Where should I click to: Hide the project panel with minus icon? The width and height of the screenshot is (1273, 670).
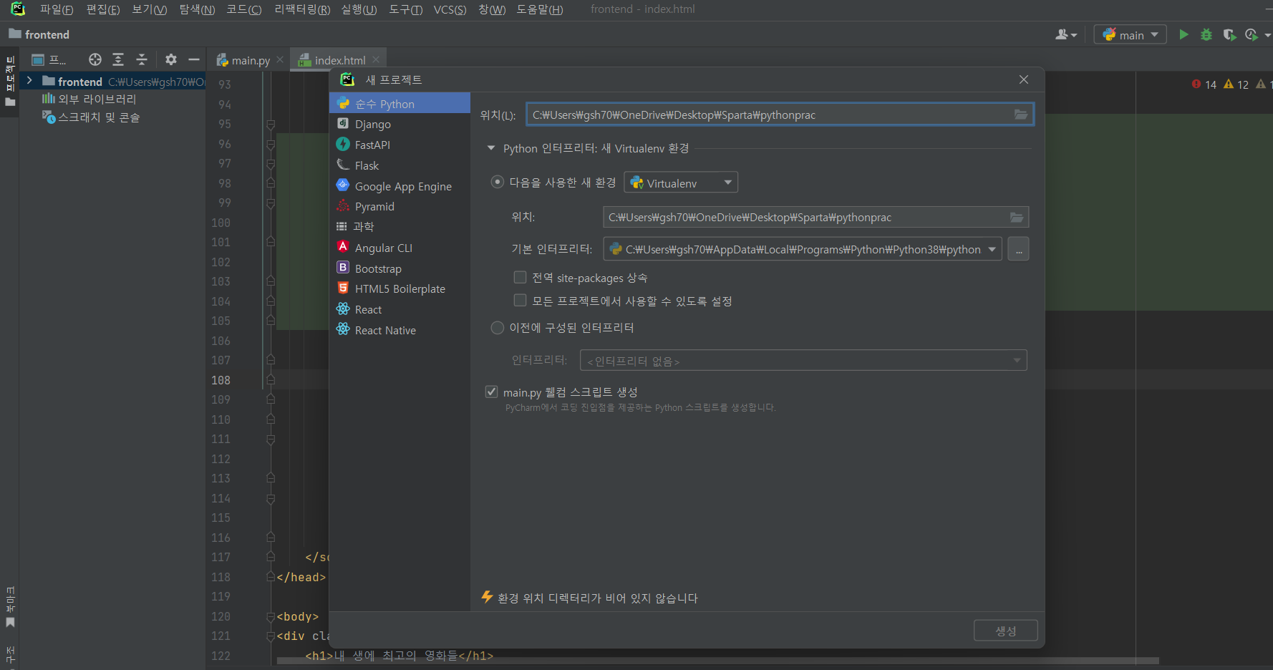193,59
